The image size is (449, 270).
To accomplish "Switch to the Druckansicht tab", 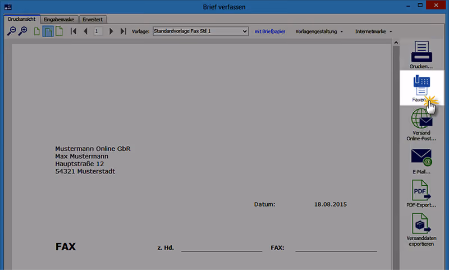I will click(x=22, y=19).
